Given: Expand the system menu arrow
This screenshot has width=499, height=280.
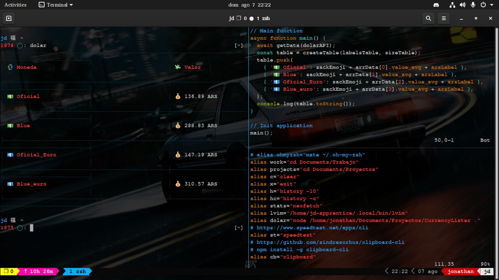Looking at the screenshot, I should [x=491, y=5].
